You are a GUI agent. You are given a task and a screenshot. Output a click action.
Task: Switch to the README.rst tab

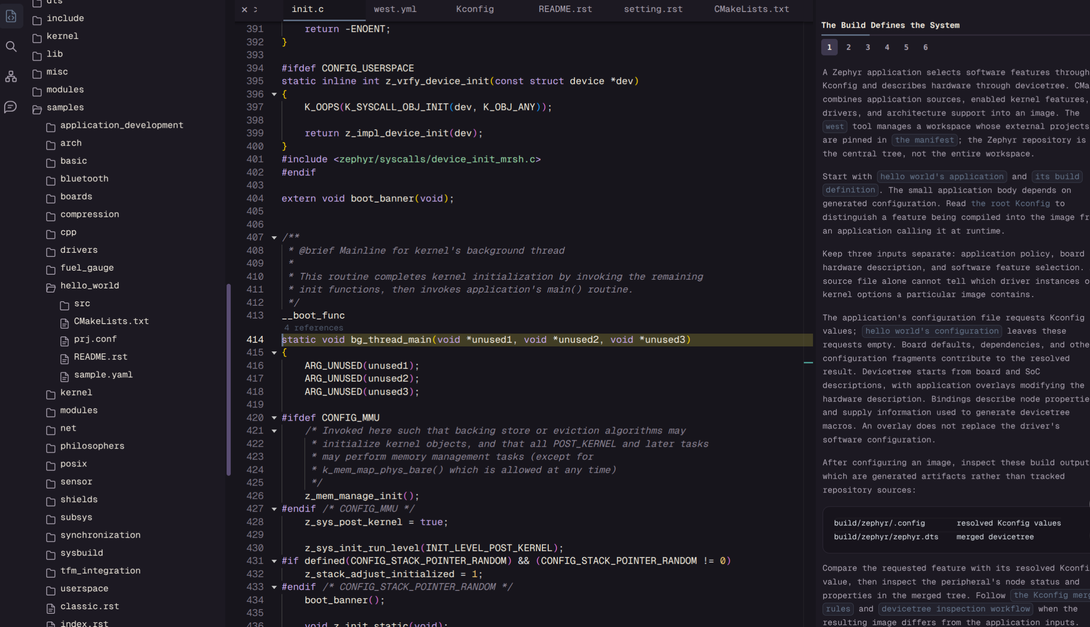pos(565,9)
